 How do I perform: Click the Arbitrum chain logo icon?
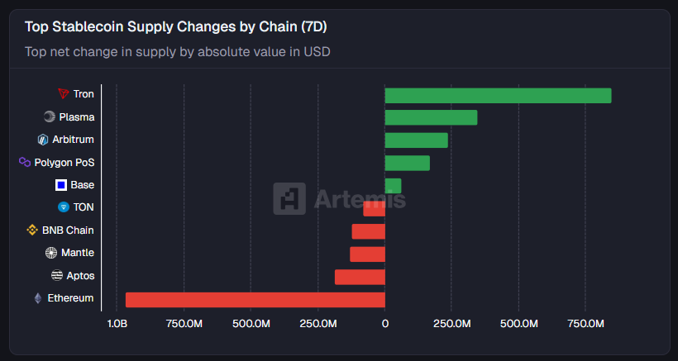click(x=43, y=140)
